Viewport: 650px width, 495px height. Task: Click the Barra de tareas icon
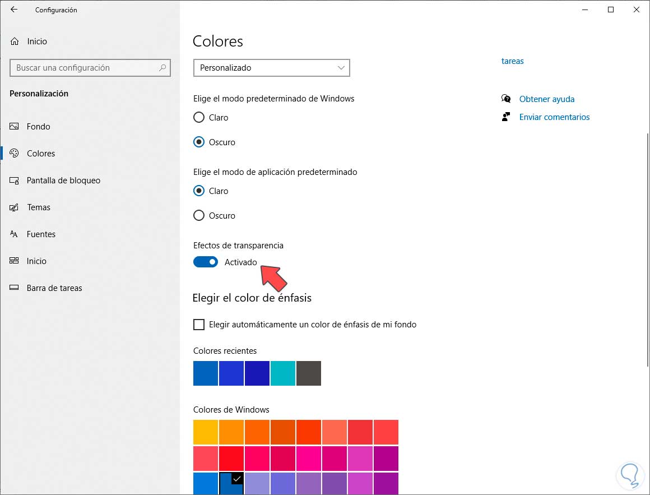[15, 288]
